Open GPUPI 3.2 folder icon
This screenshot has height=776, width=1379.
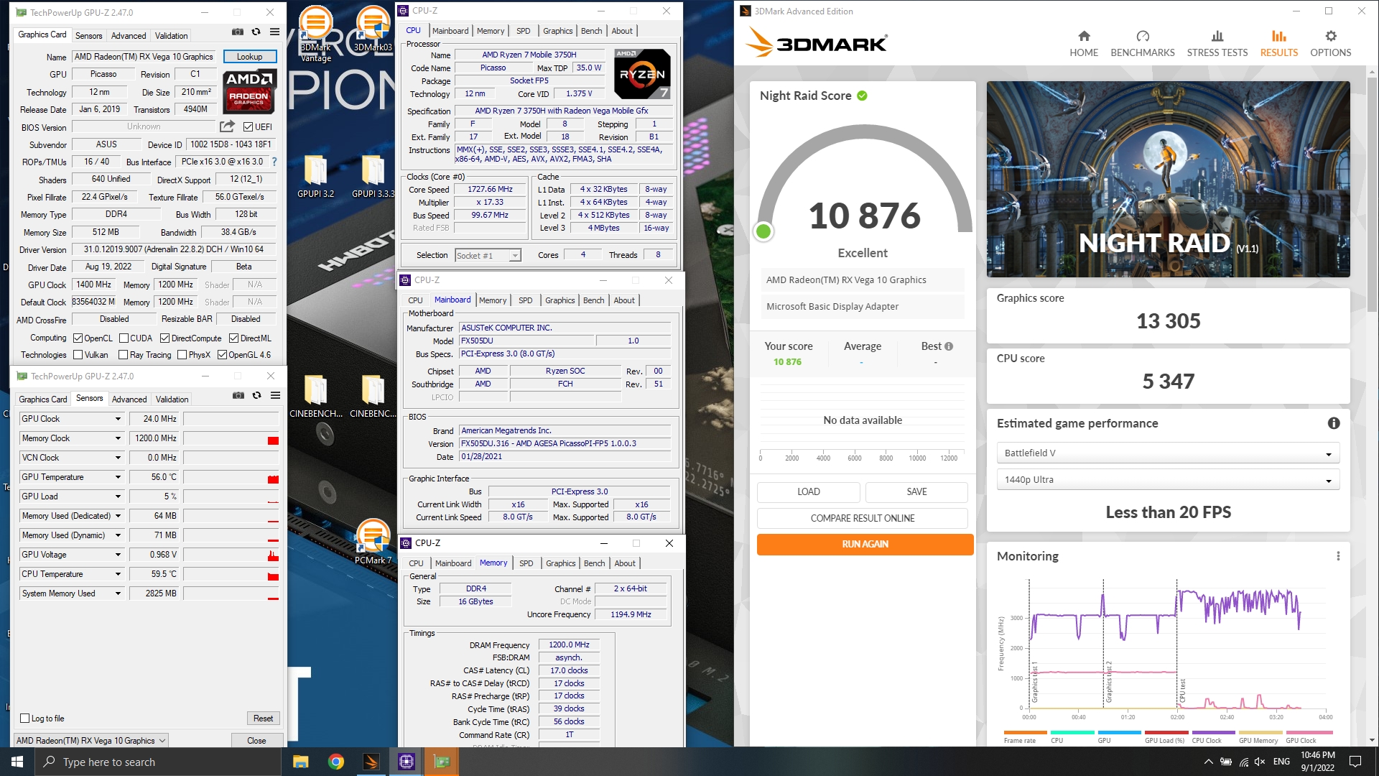tap(316, 176)
